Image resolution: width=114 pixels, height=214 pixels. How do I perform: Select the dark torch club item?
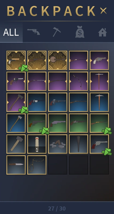pyautogui.click(x=78, y=144)
